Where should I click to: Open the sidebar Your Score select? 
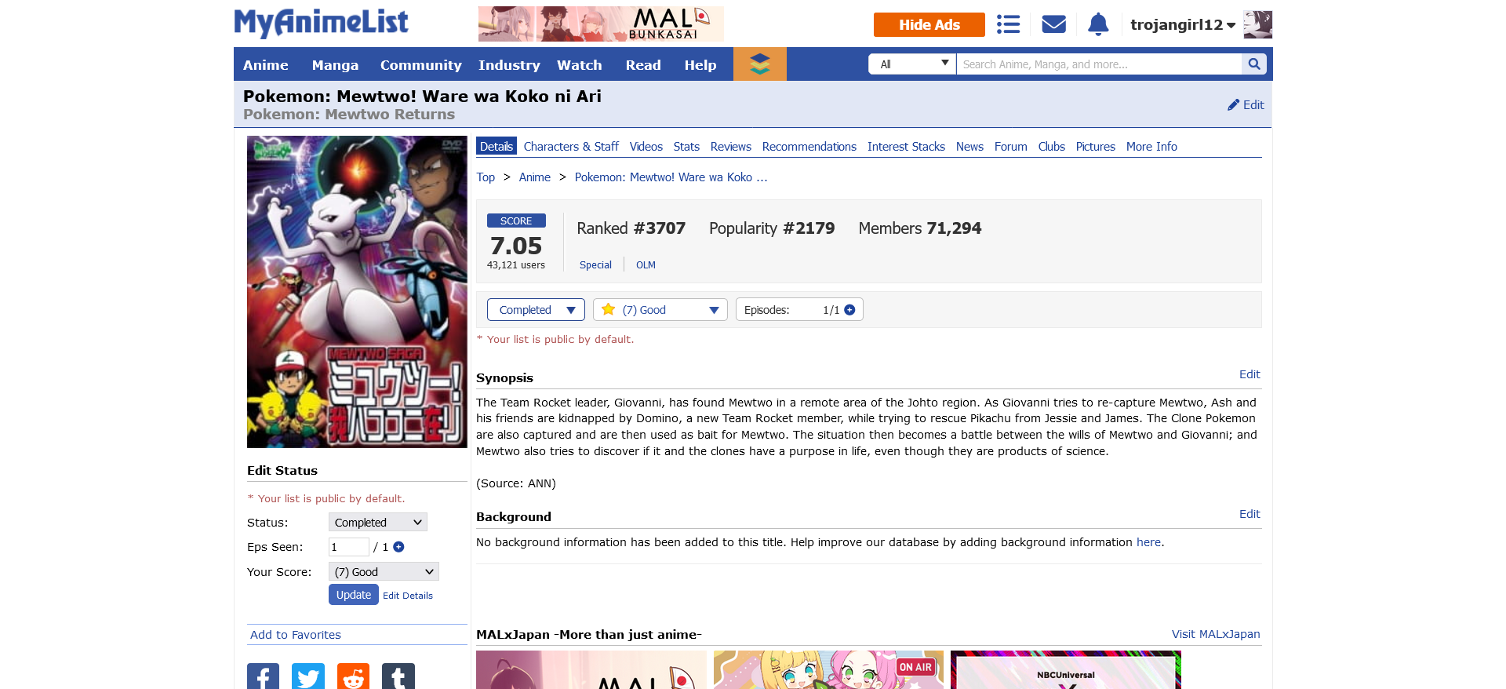coord(384,572)
